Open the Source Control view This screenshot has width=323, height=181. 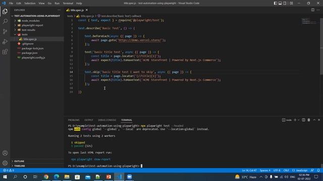tap(5, 31)
